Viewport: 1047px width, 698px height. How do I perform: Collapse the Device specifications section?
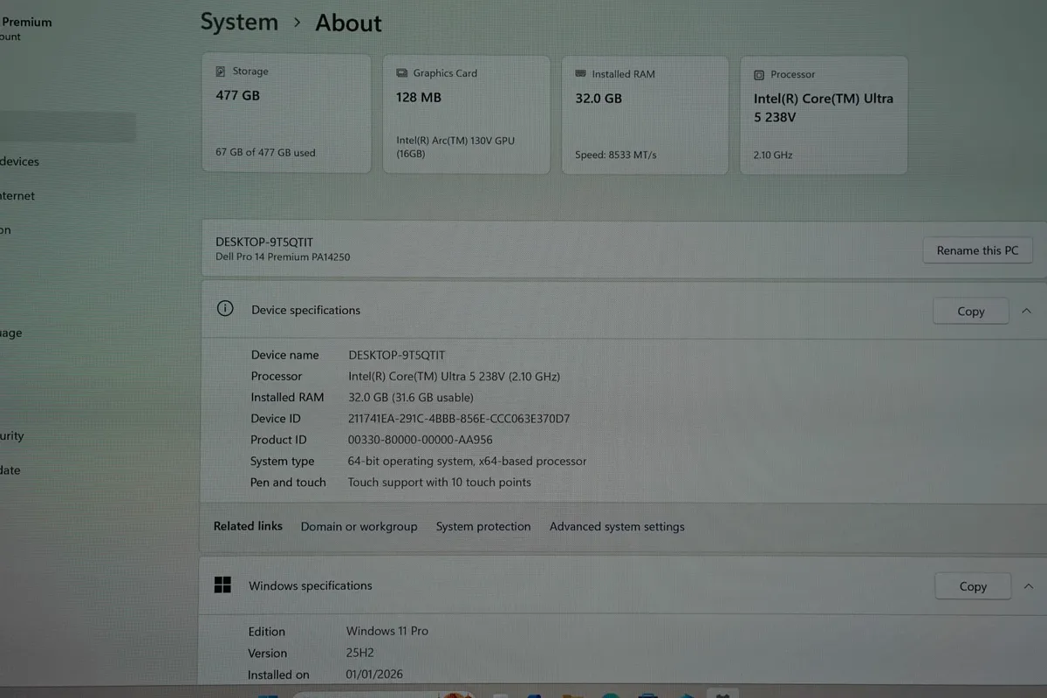pos(1028,310)
